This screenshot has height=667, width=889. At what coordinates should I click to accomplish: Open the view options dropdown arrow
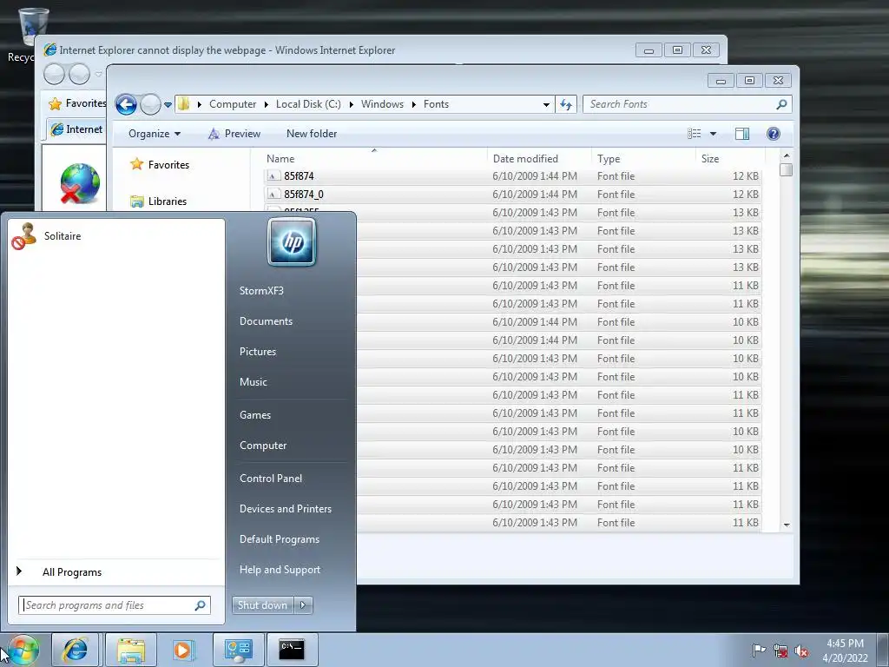pyautogui.click(x=714, y=134)
